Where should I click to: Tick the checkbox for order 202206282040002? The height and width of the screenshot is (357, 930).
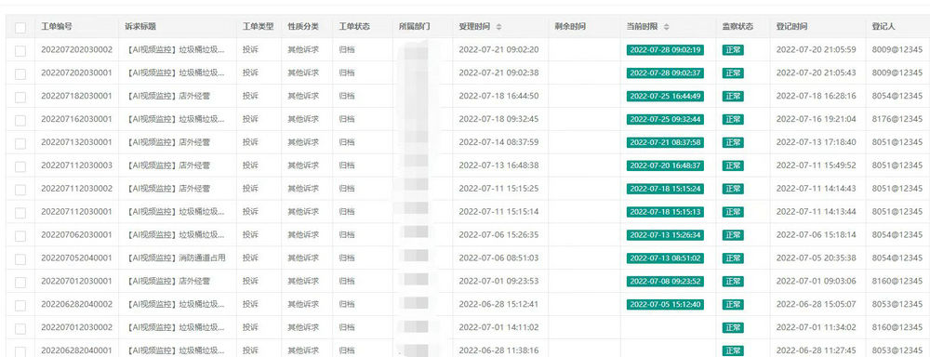coord(20,306)
